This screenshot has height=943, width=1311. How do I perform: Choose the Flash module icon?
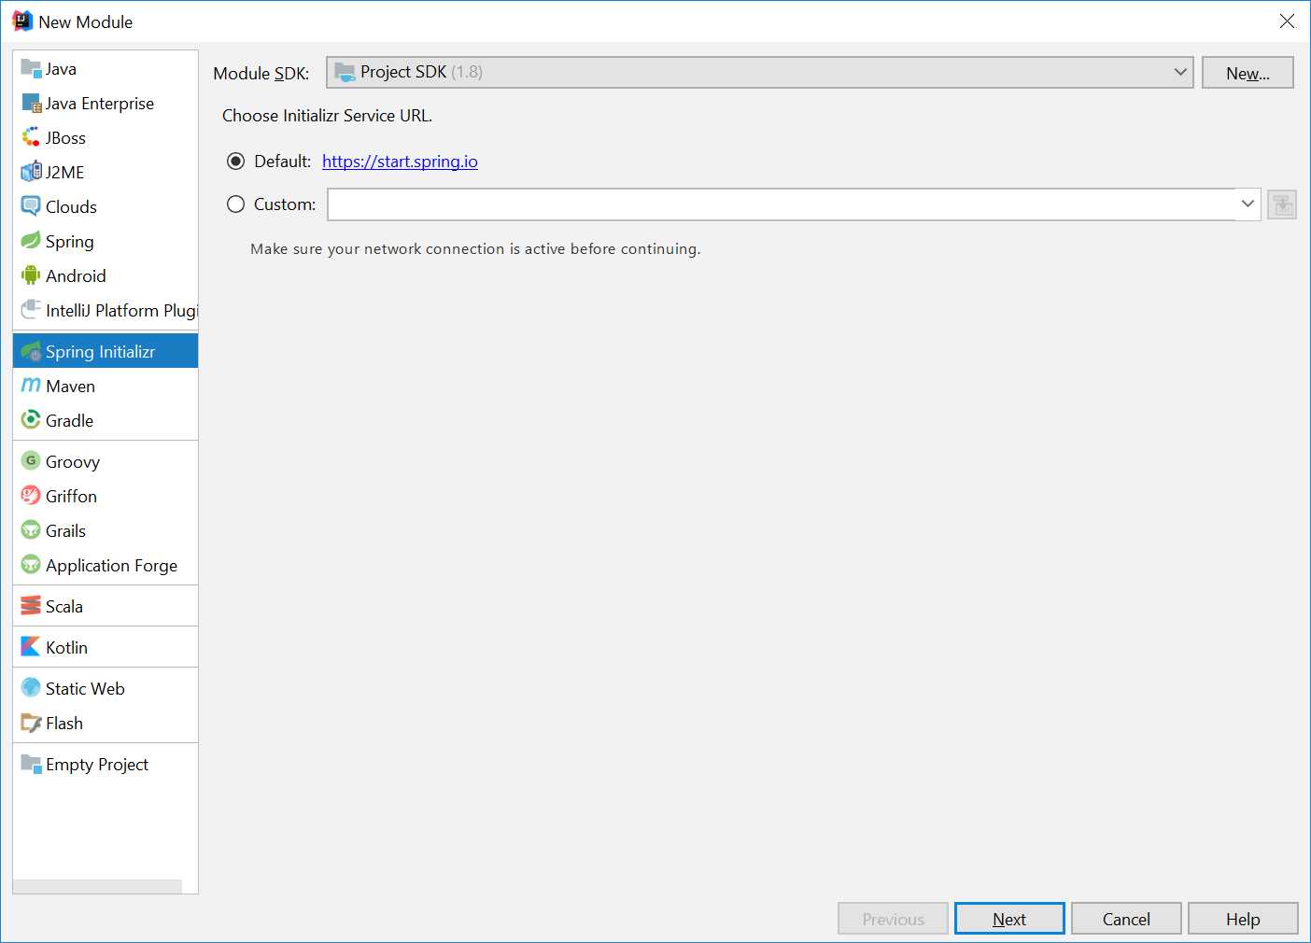click(31, 723)
